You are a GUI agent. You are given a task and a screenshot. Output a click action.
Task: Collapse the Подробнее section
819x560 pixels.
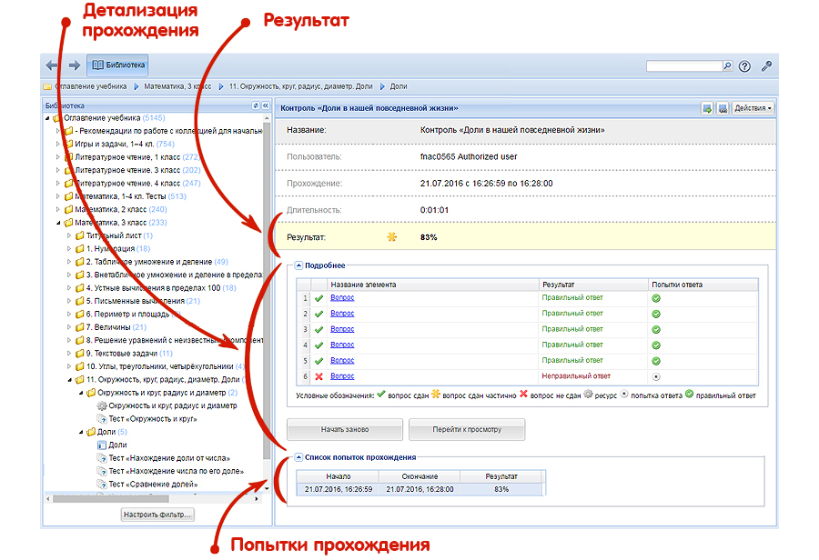298,265
